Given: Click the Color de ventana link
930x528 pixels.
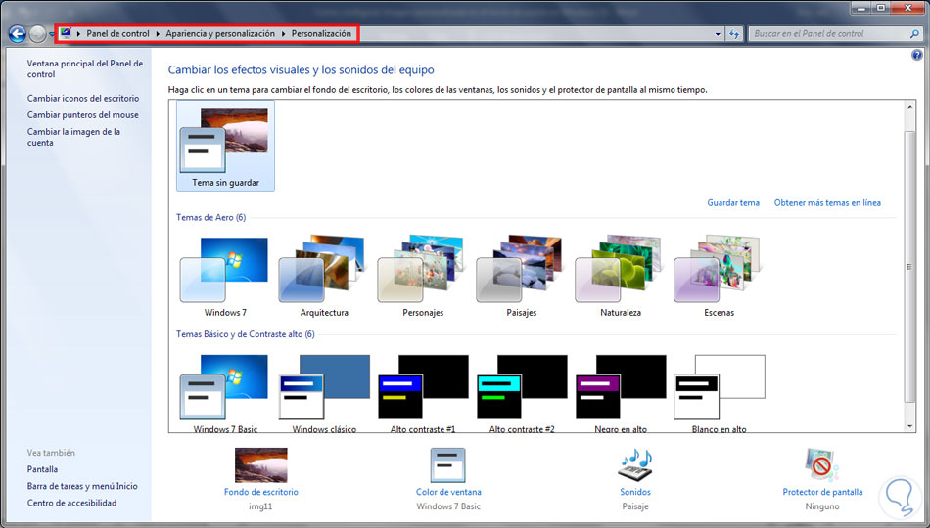Looking at the screenshot, I should (448, 492).
